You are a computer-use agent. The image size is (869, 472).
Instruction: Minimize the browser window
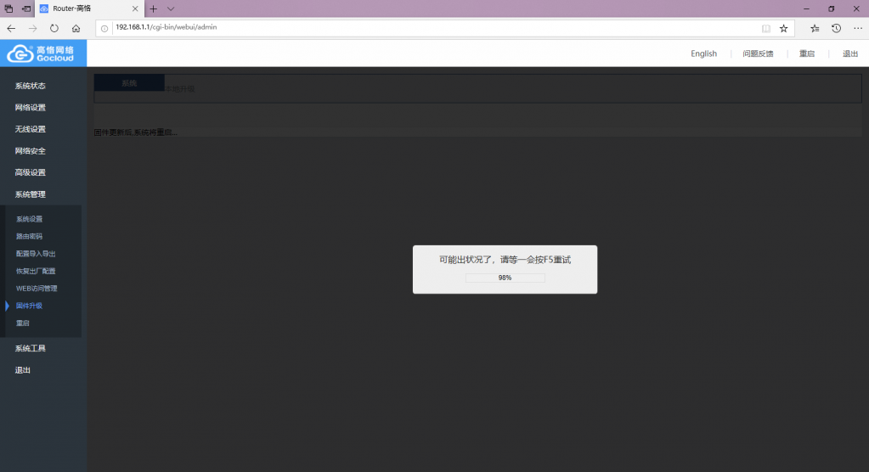tap(806, 8)
